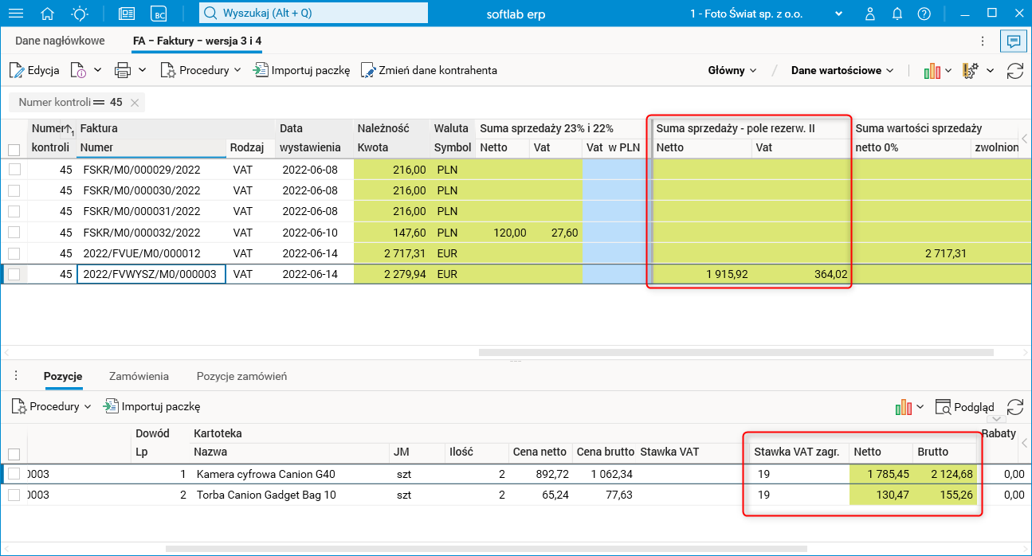Open the chat comments panel icon
The height and width of the screenshot is (556, 1032).
pos(1014,41)
